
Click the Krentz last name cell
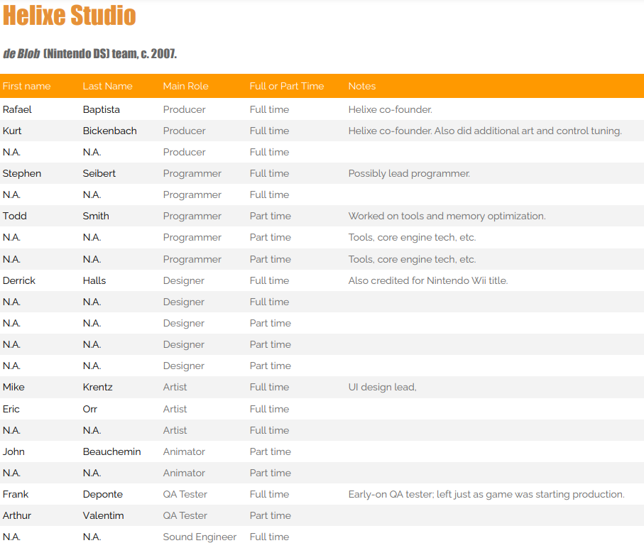pyautogui.click(x=97, y=387)
